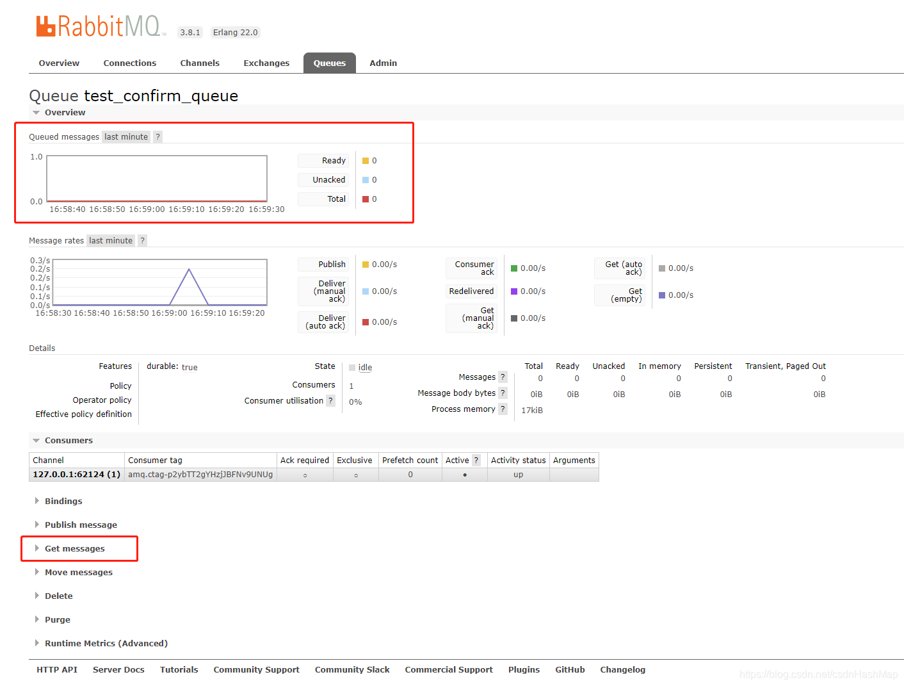Select the Queues tab
Image resolution: width=904 pixels, height=686 pixels.
point(330,63)
